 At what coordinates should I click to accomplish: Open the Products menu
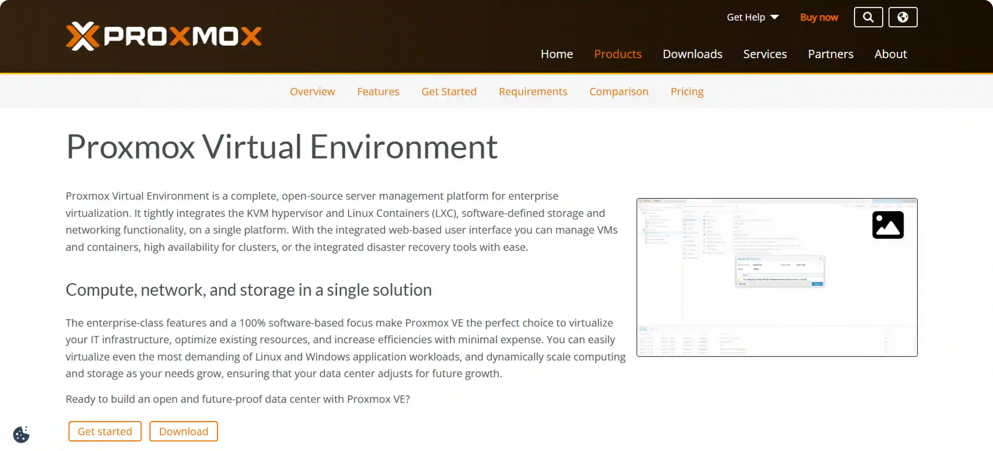pos(618,54)
